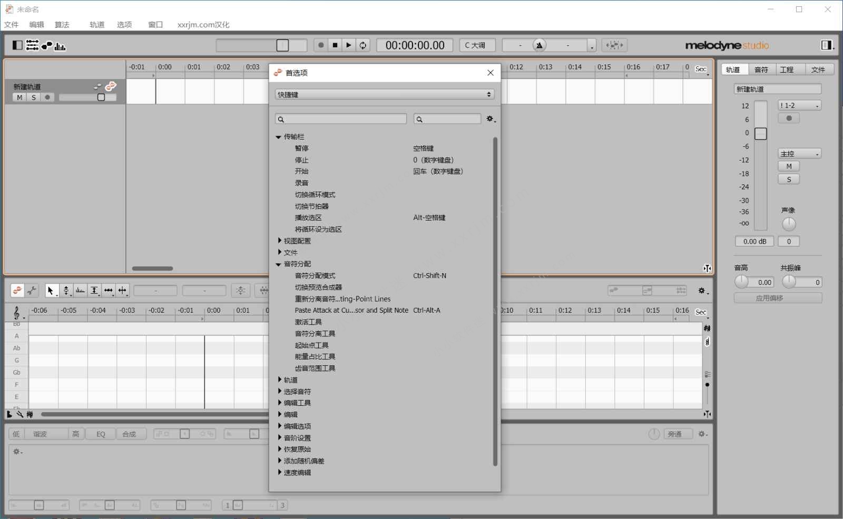Stop playback with the square stop button
Viewport: 843px width, 519px height.
[335, 45]
